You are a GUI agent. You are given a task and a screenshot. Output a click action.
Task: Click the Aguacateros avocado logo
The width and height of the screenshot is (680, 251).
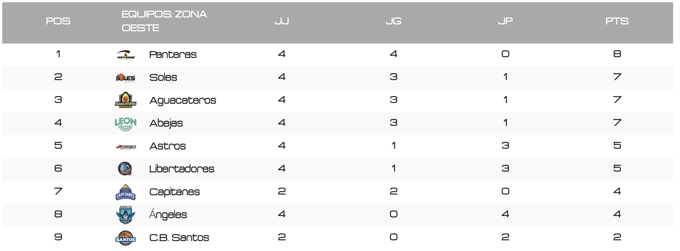click(126, 100)
